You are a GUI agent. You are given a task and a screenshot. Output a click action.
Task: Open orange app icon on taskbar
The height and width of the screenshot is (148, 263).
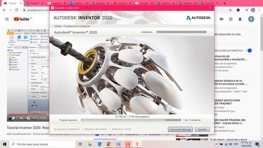128,144
